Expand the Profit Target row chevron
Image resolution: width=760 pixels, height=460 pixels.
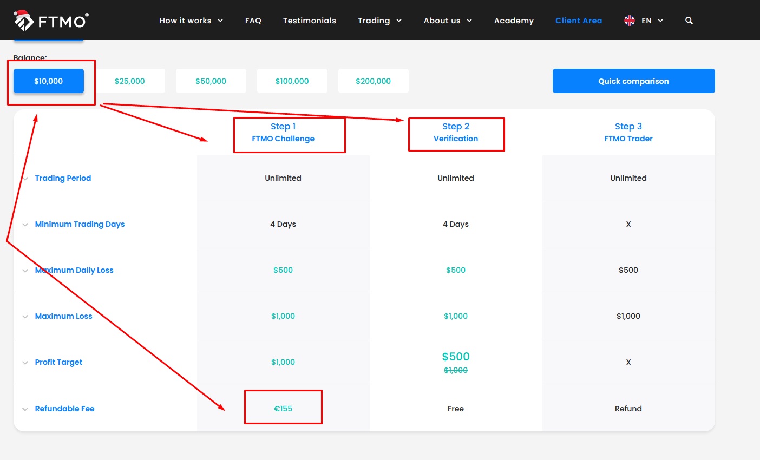click(x=25, y=363)
